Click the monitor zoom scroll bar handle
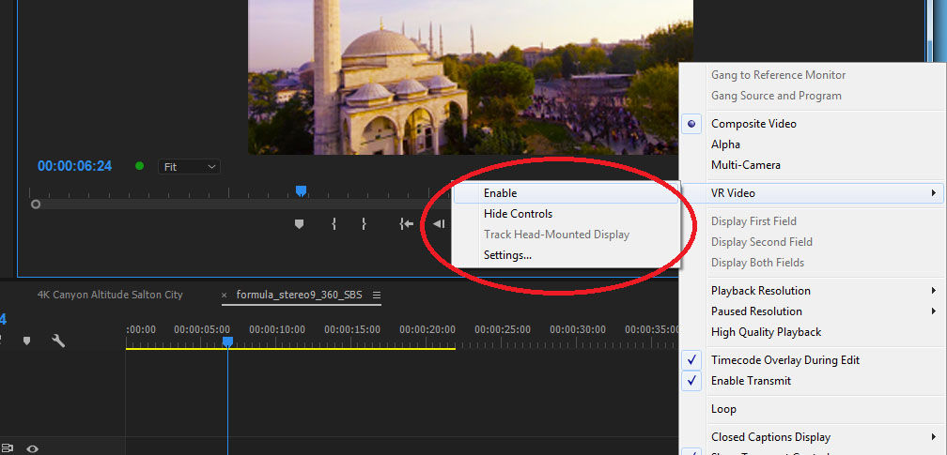 (x=36, y=205)
